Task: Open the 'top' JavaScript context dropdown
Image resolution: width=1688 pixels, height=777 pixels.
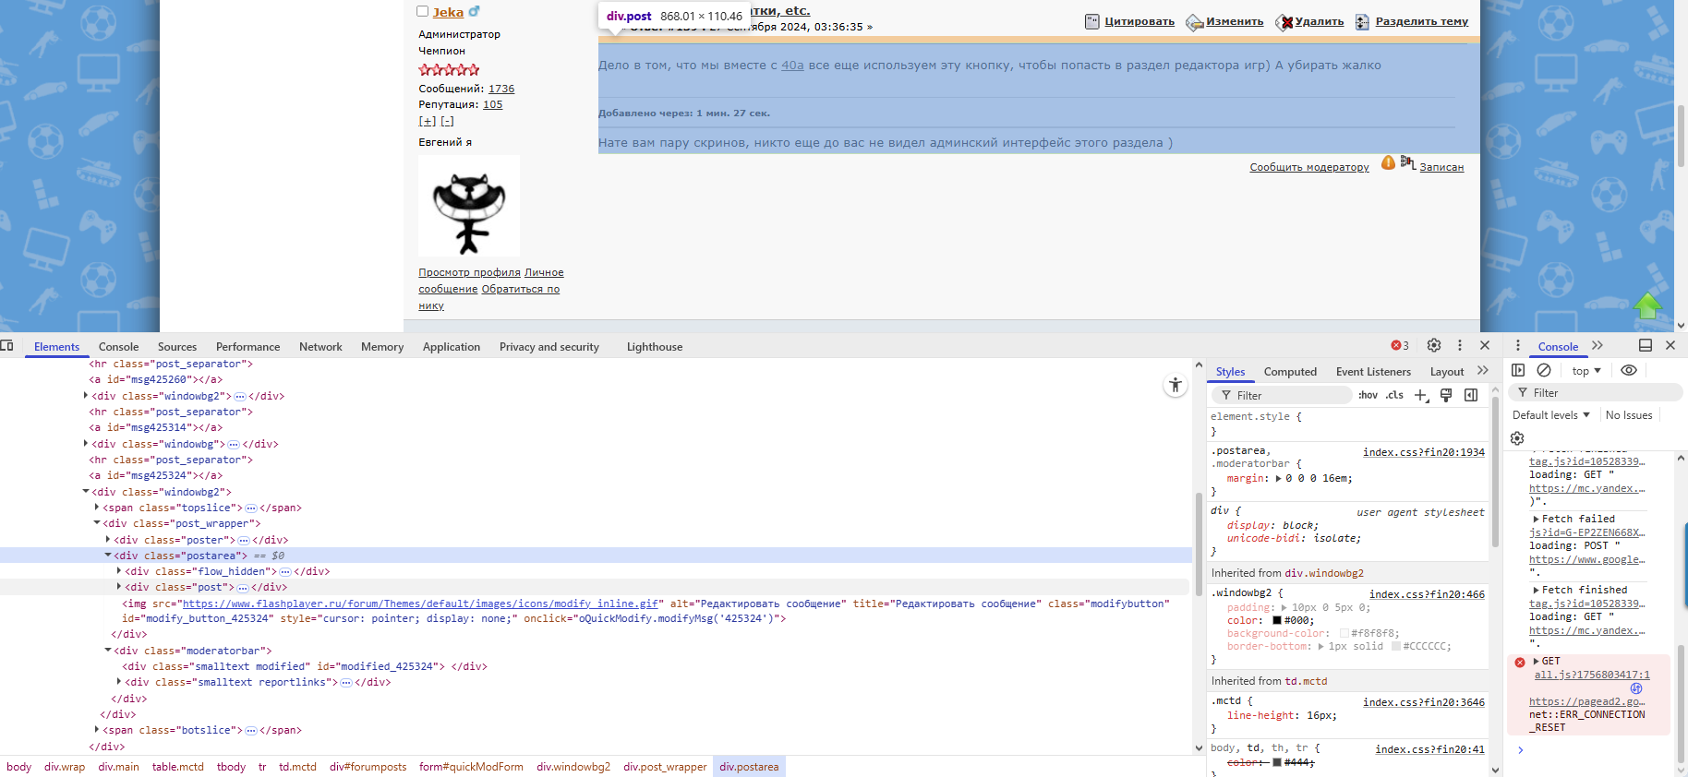Action: pos(1586,371)
